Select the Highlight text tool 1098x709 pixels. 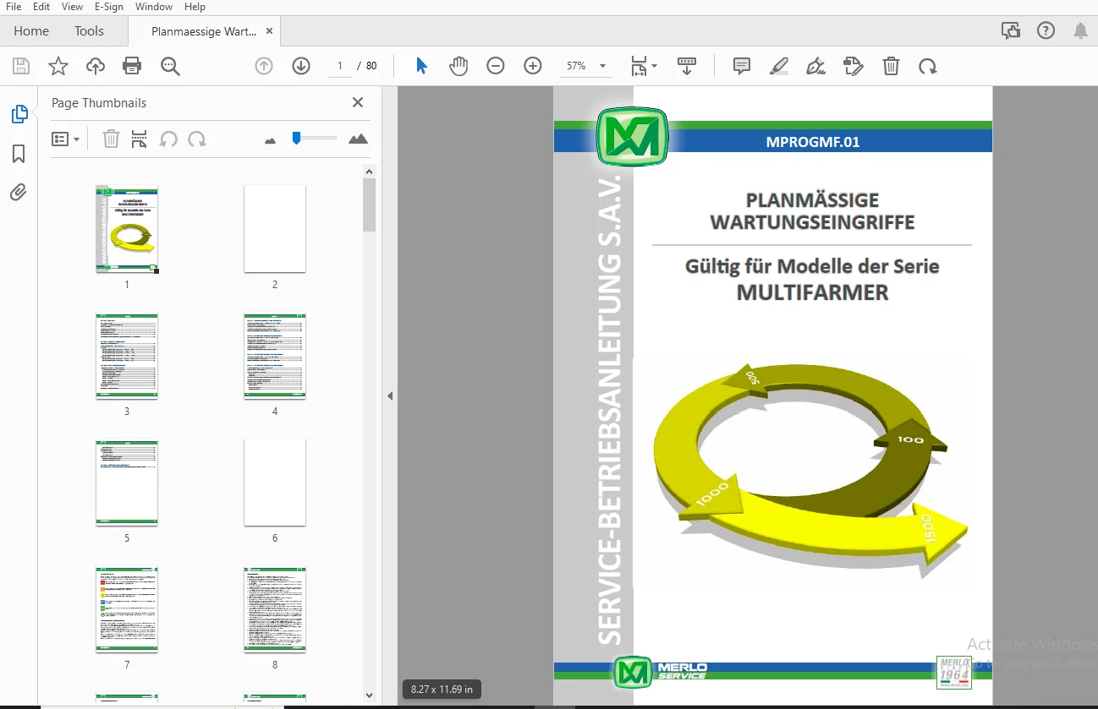coord(779,66)
